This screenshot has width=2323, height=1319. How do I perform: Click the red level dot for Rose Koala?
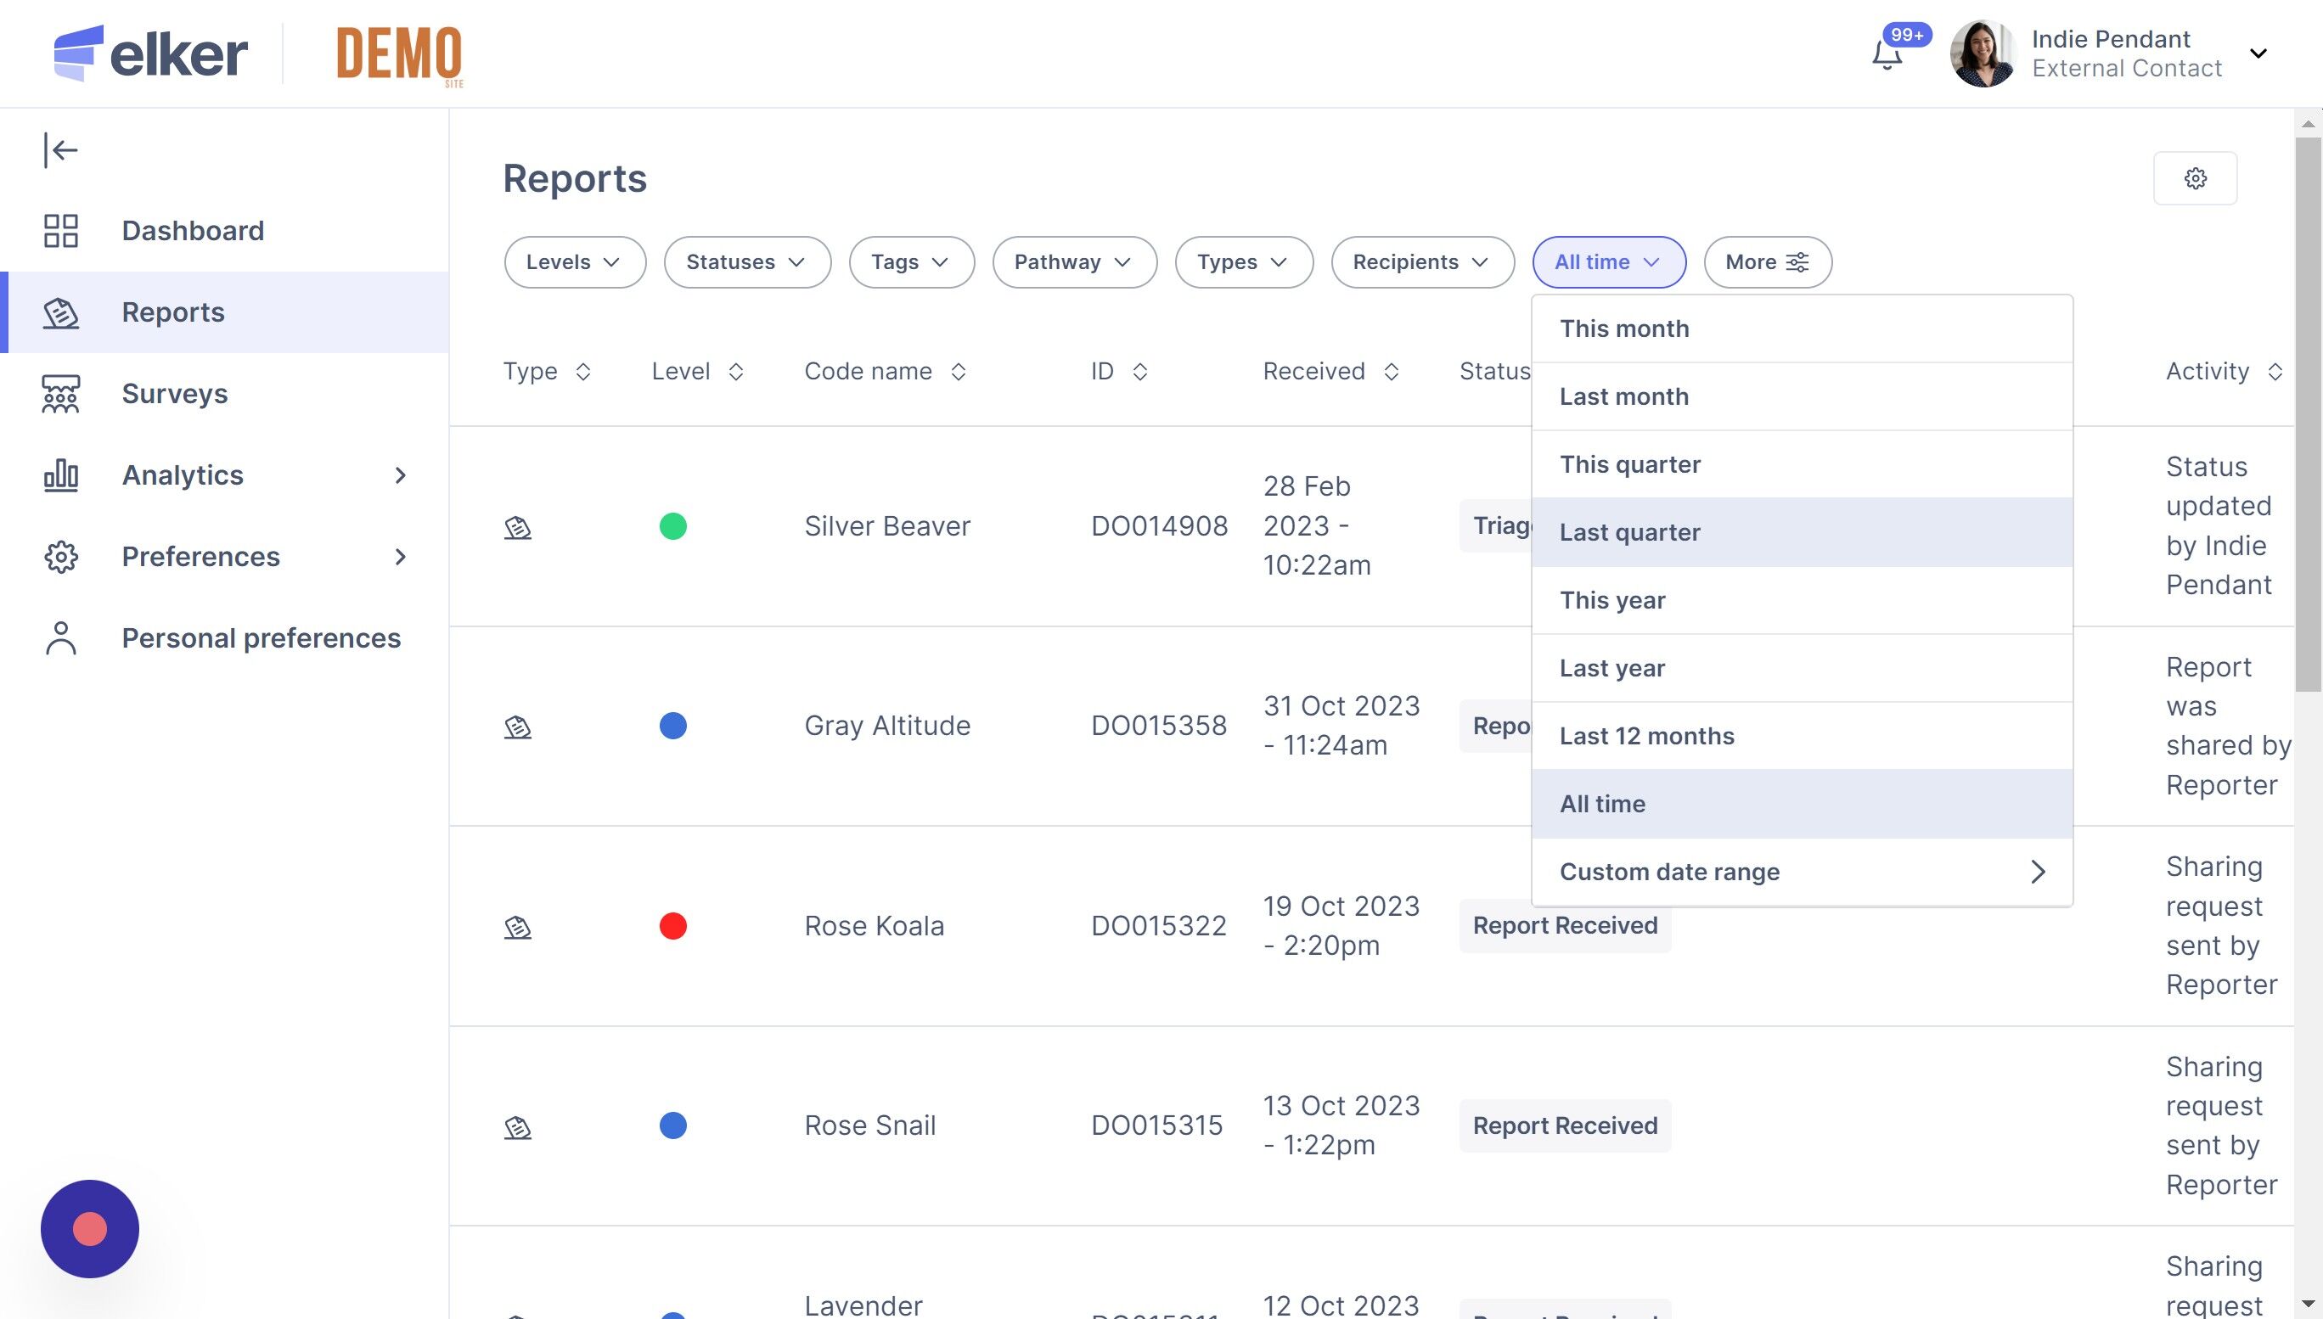(672, 926)
